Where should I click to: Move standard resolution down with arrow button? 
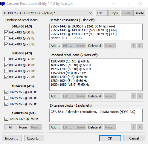(x=140, y=96)
